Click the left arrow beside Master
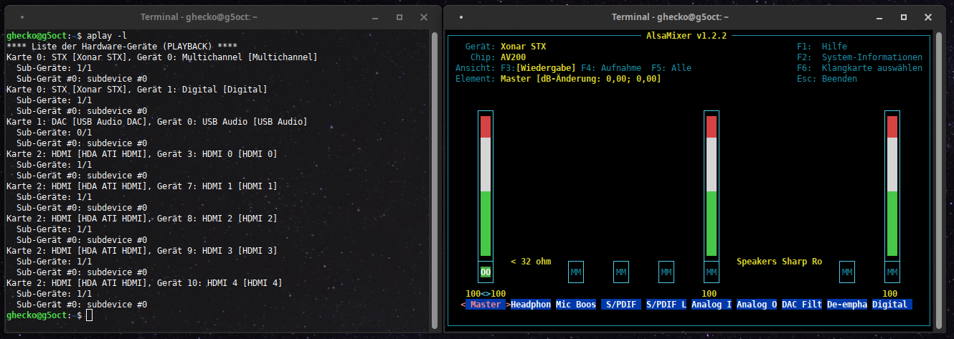Image resolution: width=954 pixels, height=339 pixels. click(463, 305)
